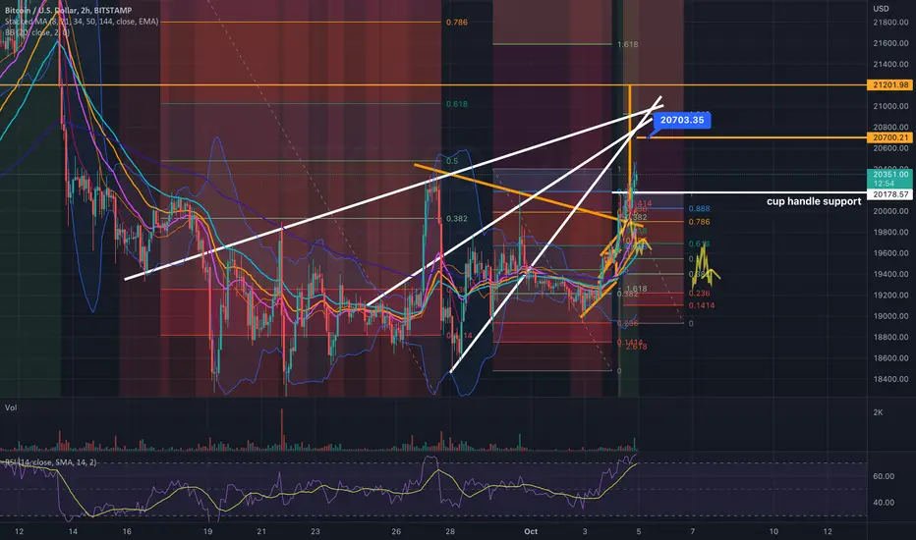Click the 60.00 RSI scale value
Viewport: 916px width, 540px height.
coord(884,476)
